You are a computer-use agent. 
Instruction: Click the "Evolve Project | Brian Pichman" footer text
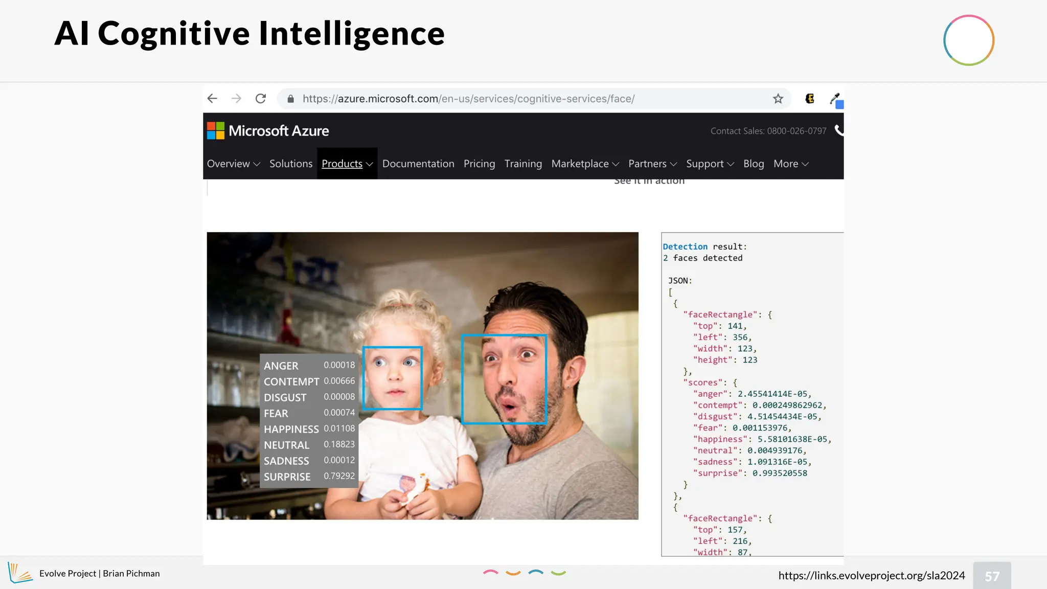tap(100, 574)
